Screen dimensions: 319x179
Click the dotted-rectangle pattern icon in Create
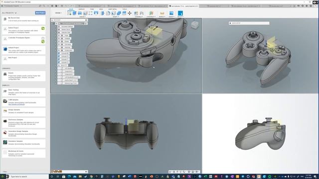91,13
